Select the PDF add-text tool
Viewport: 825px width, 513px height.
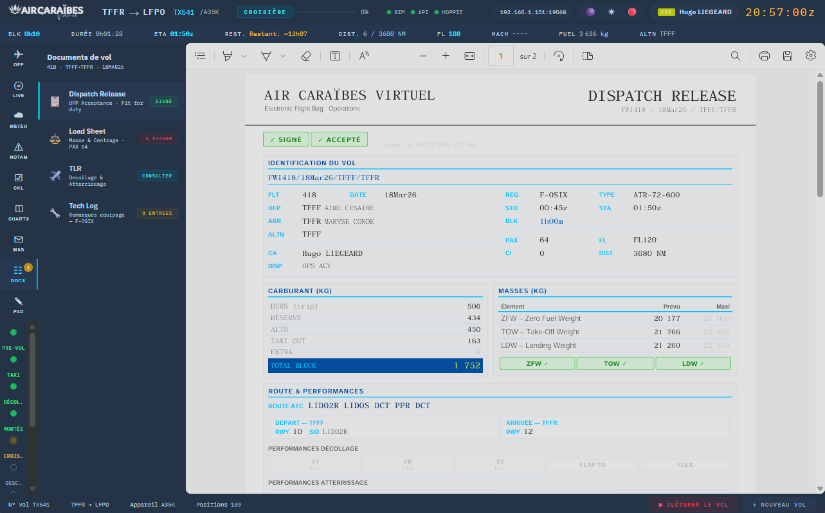click(x=335, y=56)
